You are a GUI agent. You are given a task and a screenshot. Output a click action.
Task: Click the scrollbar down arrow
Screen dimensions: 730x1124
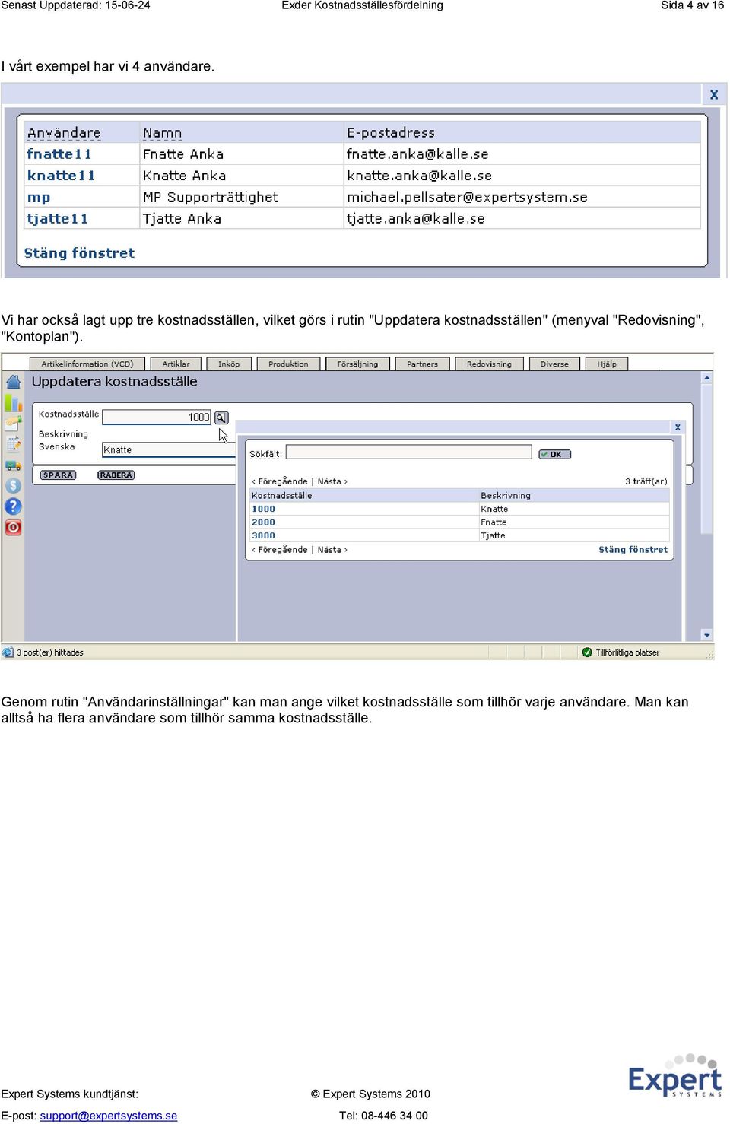[x=707, y=635]
